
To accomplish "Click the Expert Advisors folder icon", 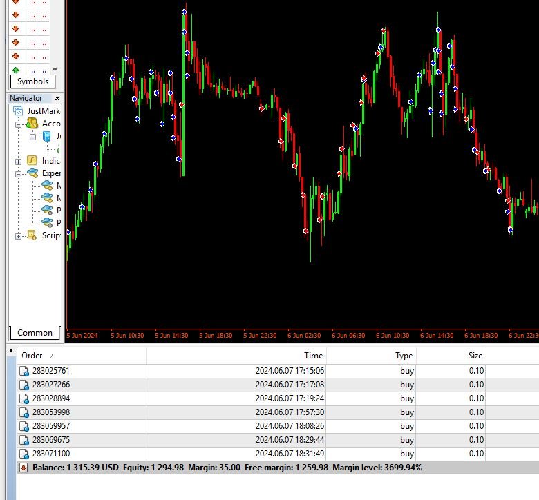I will click(x=32, y=173).
